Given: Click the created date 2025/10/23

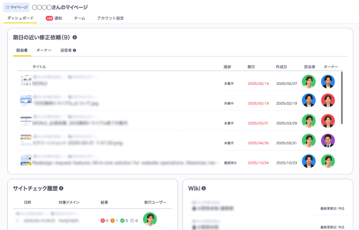Looking at the screenshot, I should coord(287,163).
